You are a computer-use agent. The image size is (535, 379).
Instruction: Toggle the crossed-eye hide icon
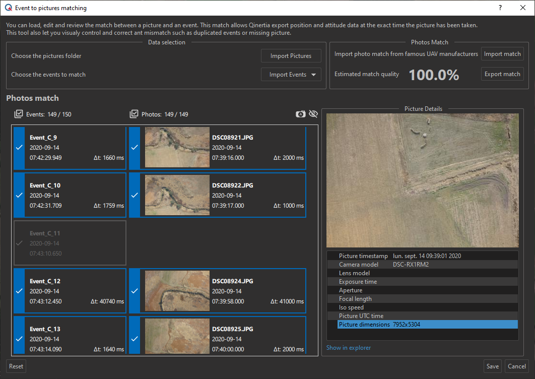(313, 114)
